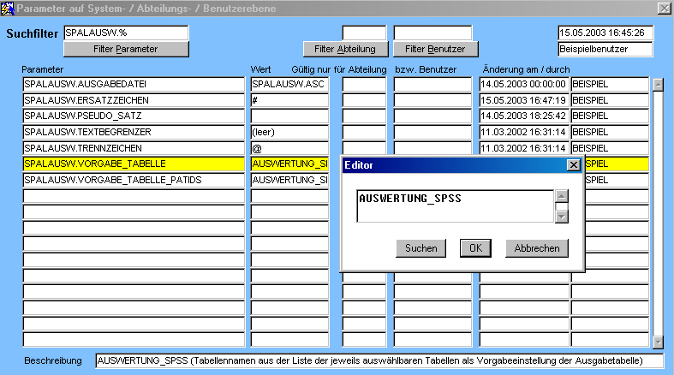
Task: Click the Suchen button in Editor
Action: point(421,248)
